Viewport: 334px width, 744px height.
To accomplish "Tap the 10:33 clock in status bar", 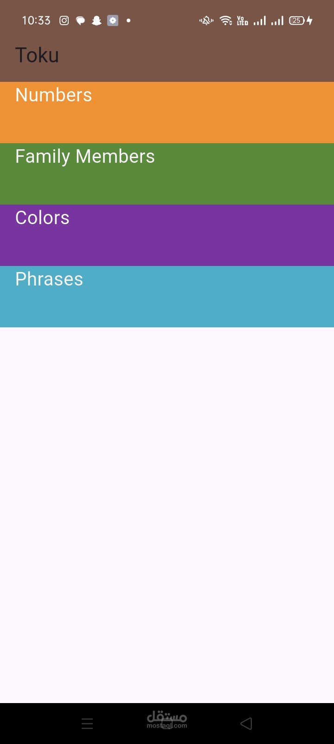I will tap(36, 20).
